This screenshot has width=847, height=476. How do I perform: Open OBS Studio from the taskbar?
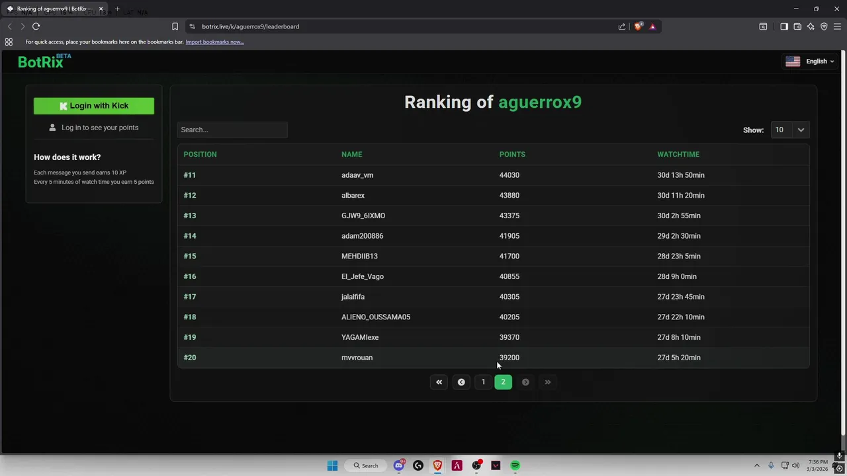[x=476, y=465]
